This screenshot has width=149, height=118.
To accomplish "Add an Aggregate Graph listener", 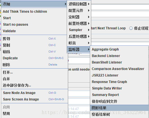I will click(x=119, y=49).
